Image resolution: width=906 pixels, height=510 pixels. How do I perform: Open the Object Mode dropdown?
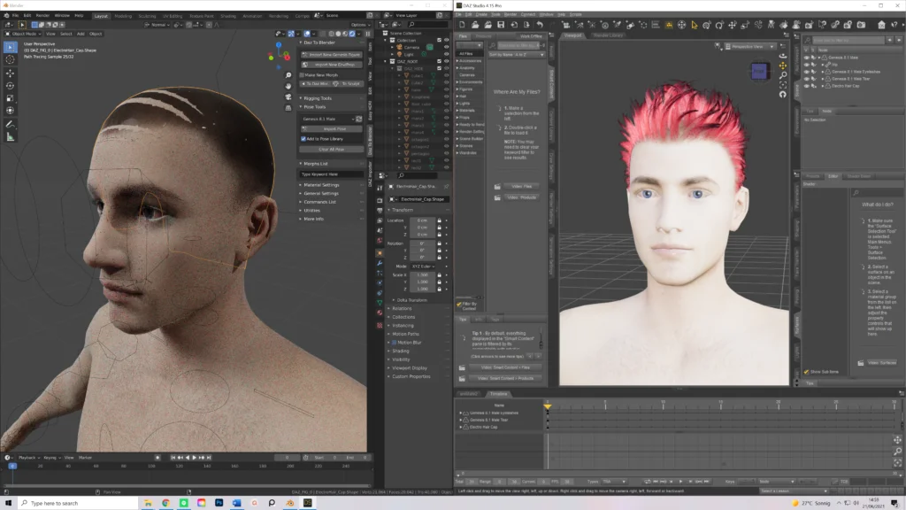tap(21, 34)
